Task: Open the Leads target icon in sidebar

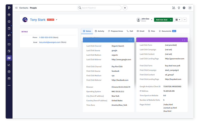Action: [x=9, y=15]
